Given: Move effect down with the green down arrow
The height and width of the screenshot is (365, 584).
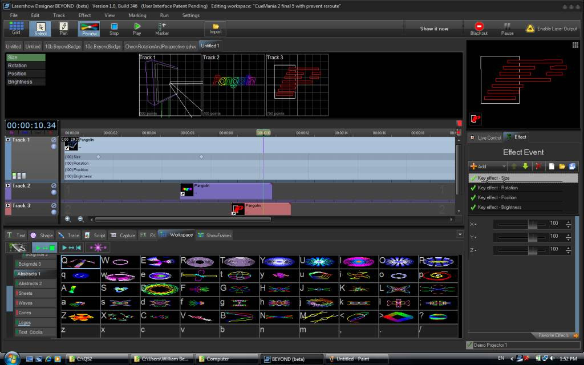Looking at the screenshot, I should pyautogui.click(x=525, y=167).
